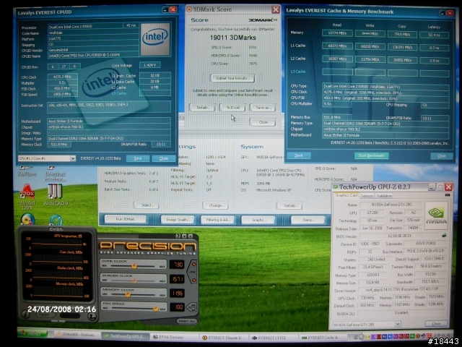Screen dimensions: 462x347
Task: Click Change button under 3DMark06 settings
Action: [216, 205]
